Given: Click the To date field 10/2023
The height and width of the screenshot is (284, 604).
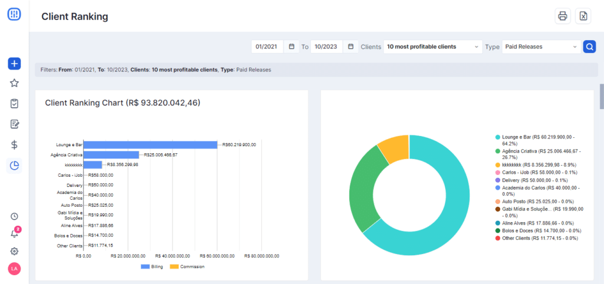Looking at the screenshot, I should (327, 47).
